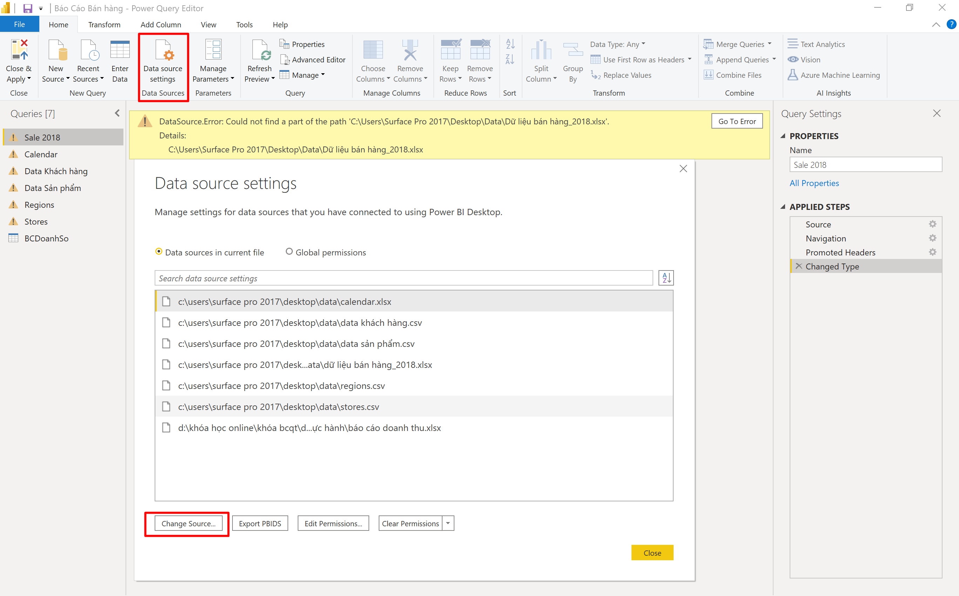Switch to the Transform ribbon tab
959x596 pixels.
tap(104, 25)
